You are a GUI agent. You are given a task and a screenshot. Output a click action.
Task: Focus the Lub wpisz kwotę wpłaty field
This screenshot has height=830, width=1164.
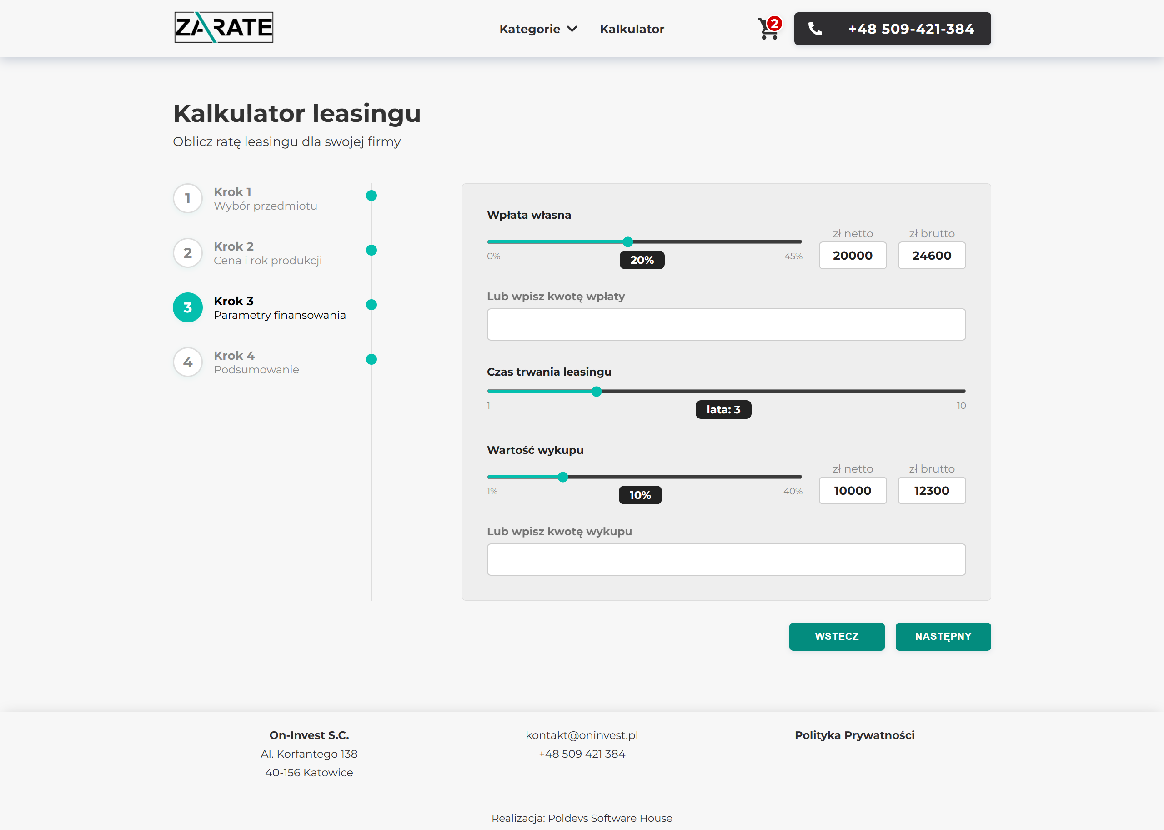point(726,325)
